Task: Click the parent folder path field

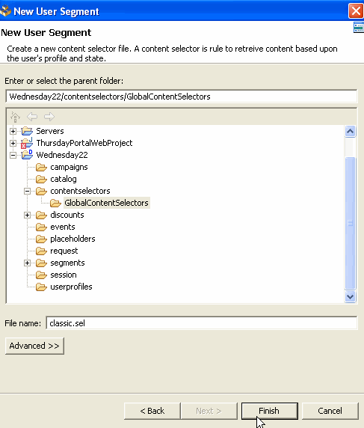Action: 182,97
